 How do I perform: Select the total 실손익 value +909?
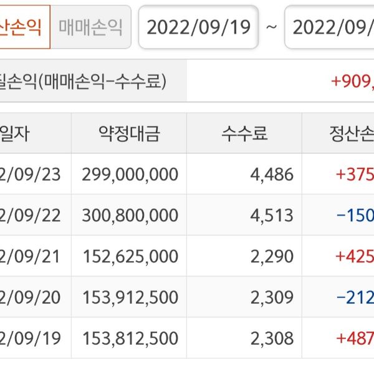click(352, 81)
